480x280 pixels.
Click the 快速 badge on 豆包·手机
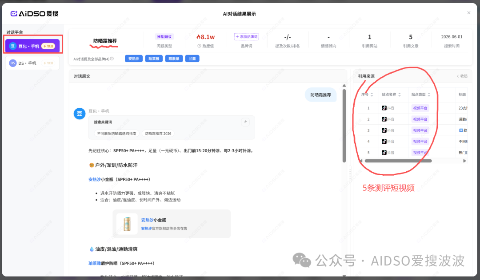click(48, 46)
